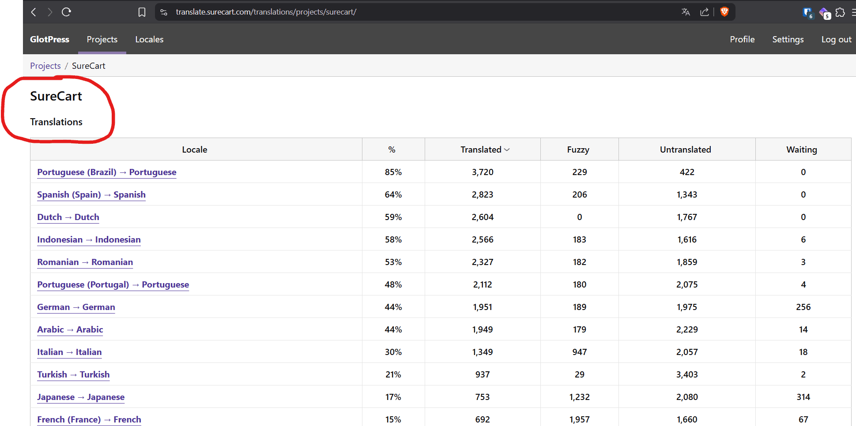Open the Locales navigation item
856x426 pixels.
coord(149,39)
